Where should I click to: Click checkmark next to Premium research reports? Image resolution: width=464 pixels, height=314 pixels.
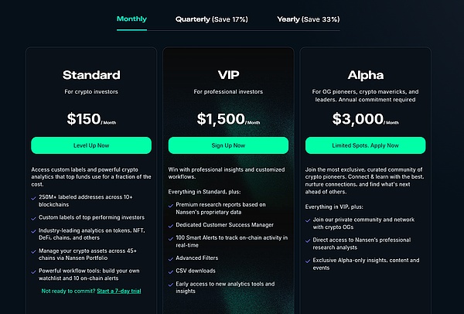(x=170, y=204)
